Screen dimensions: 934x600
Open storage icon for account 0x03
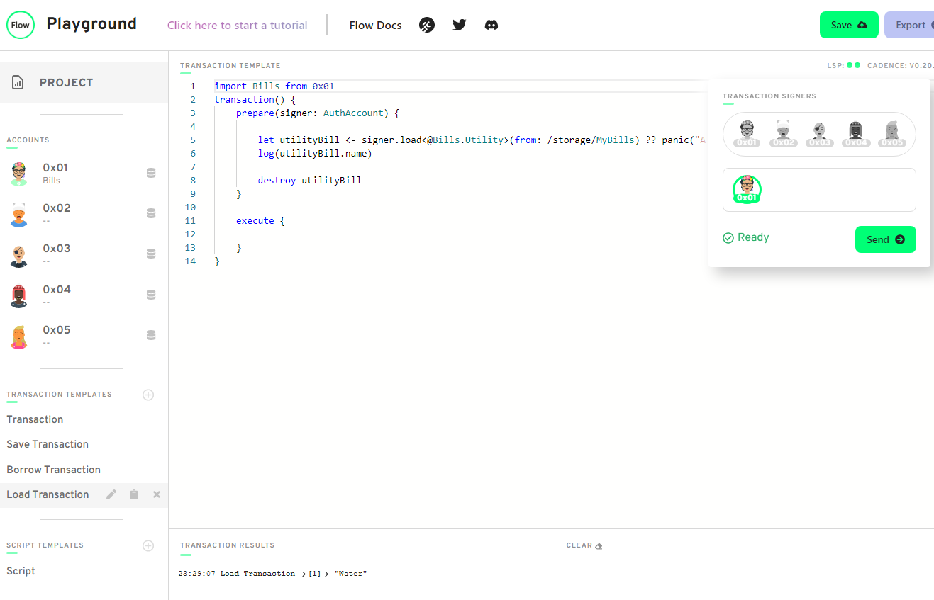pos(151,254)
